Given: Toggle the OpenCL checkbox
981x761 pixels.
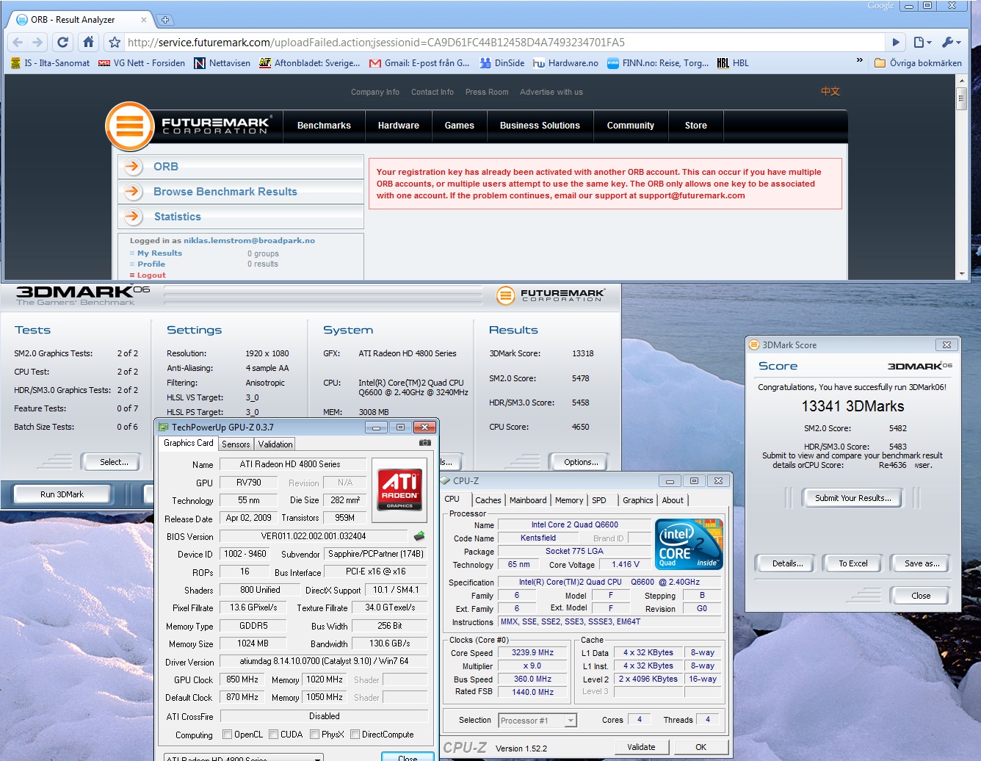Looking at the screenshot, I should pyautogui.click(x=228, y=735).
